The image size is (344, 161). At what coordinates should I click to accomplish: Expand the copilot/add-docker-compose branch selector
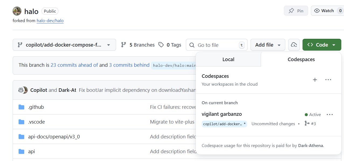(x=64, y=45)
